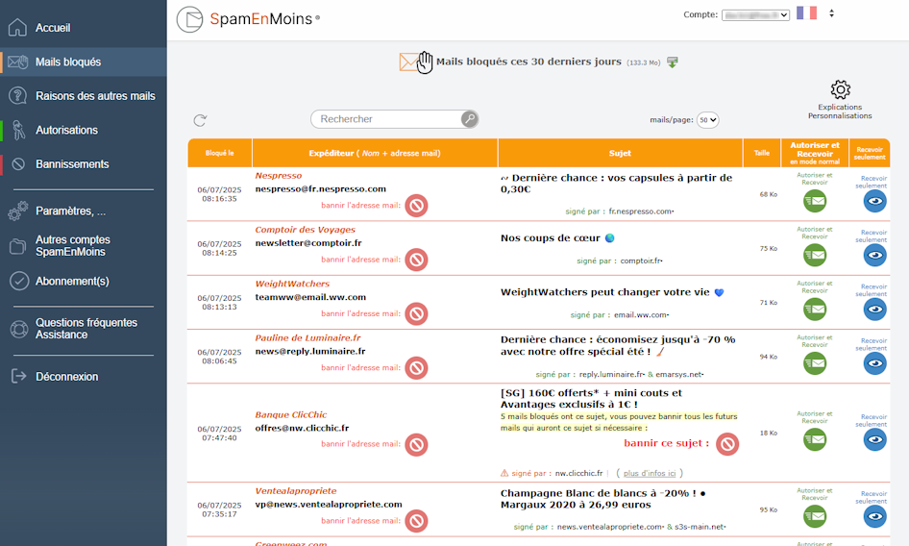Screen dimensions: 909x546
Task: Click 'bannir ce sujet' ban icon
Action: coord(727,444)
